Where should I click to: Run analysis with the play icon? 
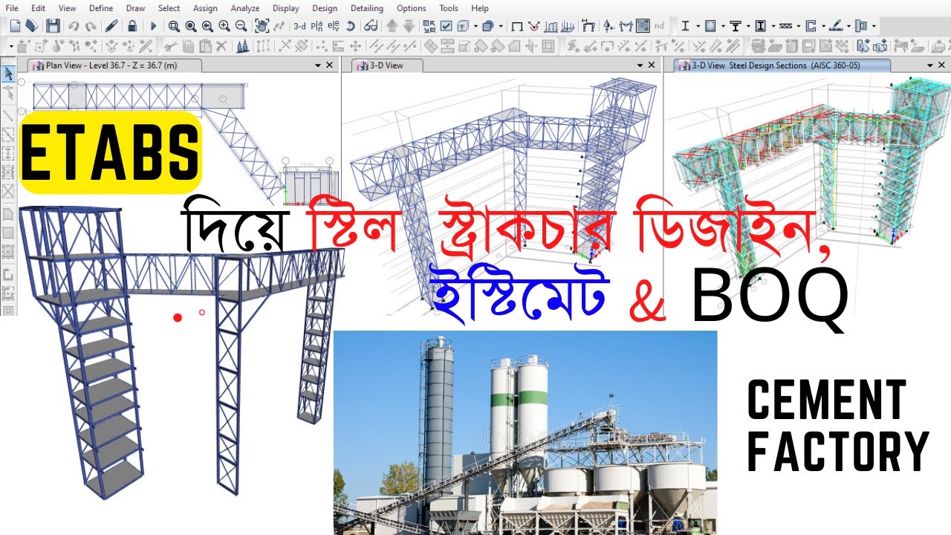click(153, 26)
